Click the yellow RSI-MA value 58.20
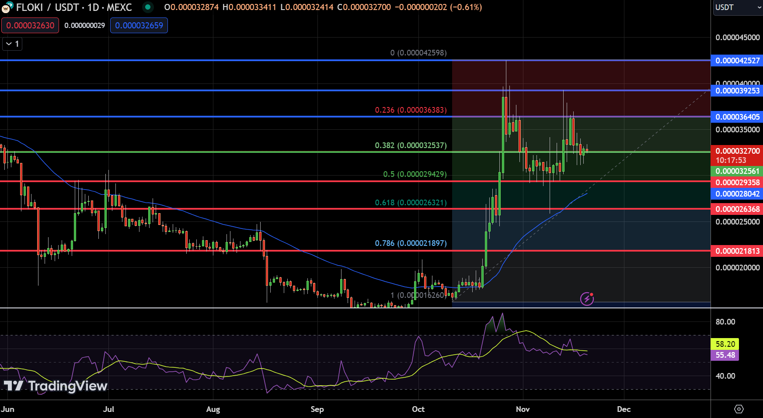The width and height of the screenshot is (763, 418). 725,344
